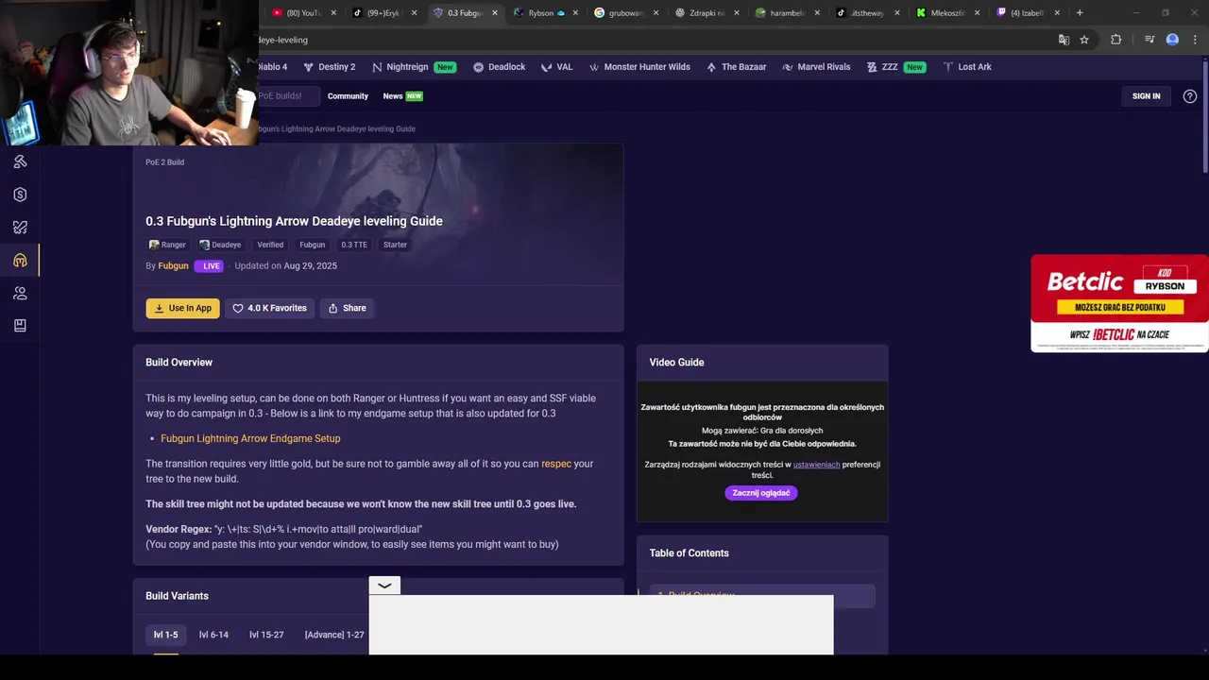Image resolution: width=1209 pixels, height=680 pixels.
Task: Open The Bazaar in games navigation
Action: (x=737, y=67)
